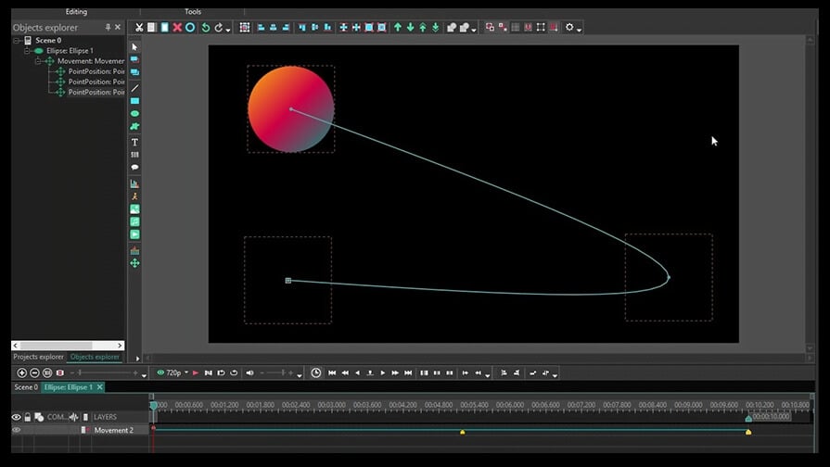Click the Cut scissors icon

(x=139, y=28)
